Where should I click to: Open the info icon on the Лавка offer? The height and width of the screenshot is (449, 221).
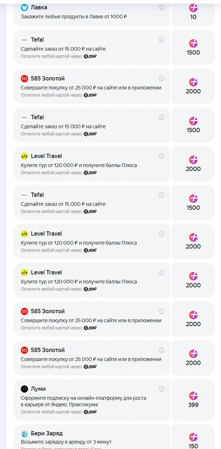point(162,8)
